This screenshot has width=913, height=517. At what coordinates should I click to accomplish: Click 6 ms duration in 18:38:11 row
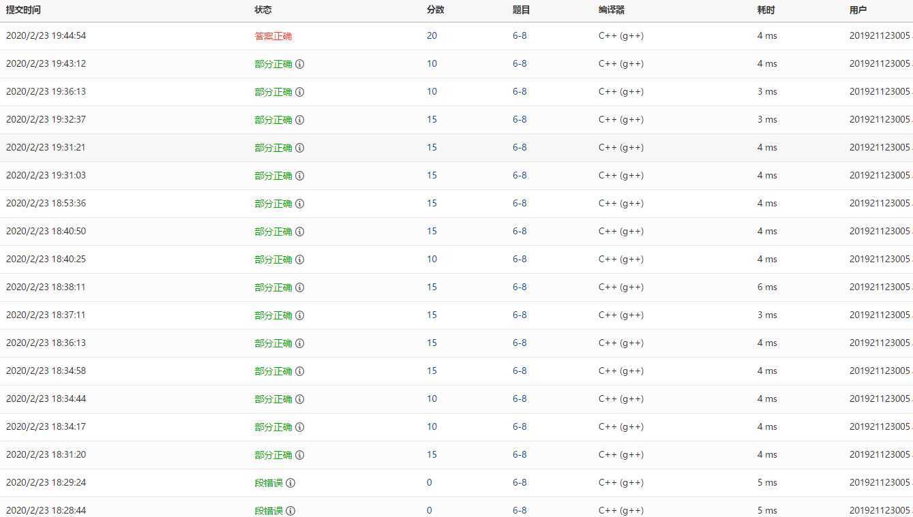767,287
